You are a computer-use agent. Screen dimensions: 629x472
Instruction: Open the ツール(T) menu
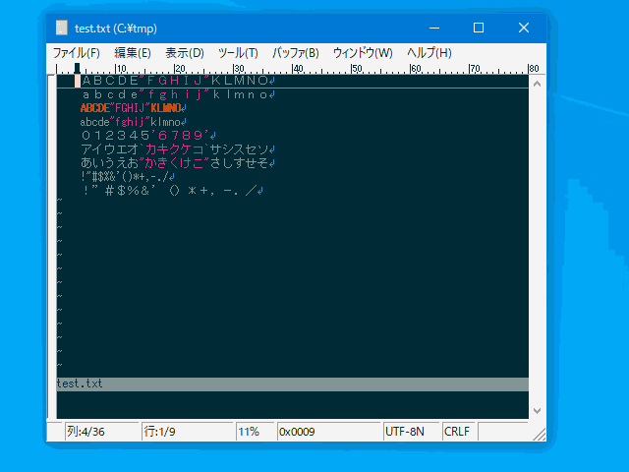click(x=238, y=53)
